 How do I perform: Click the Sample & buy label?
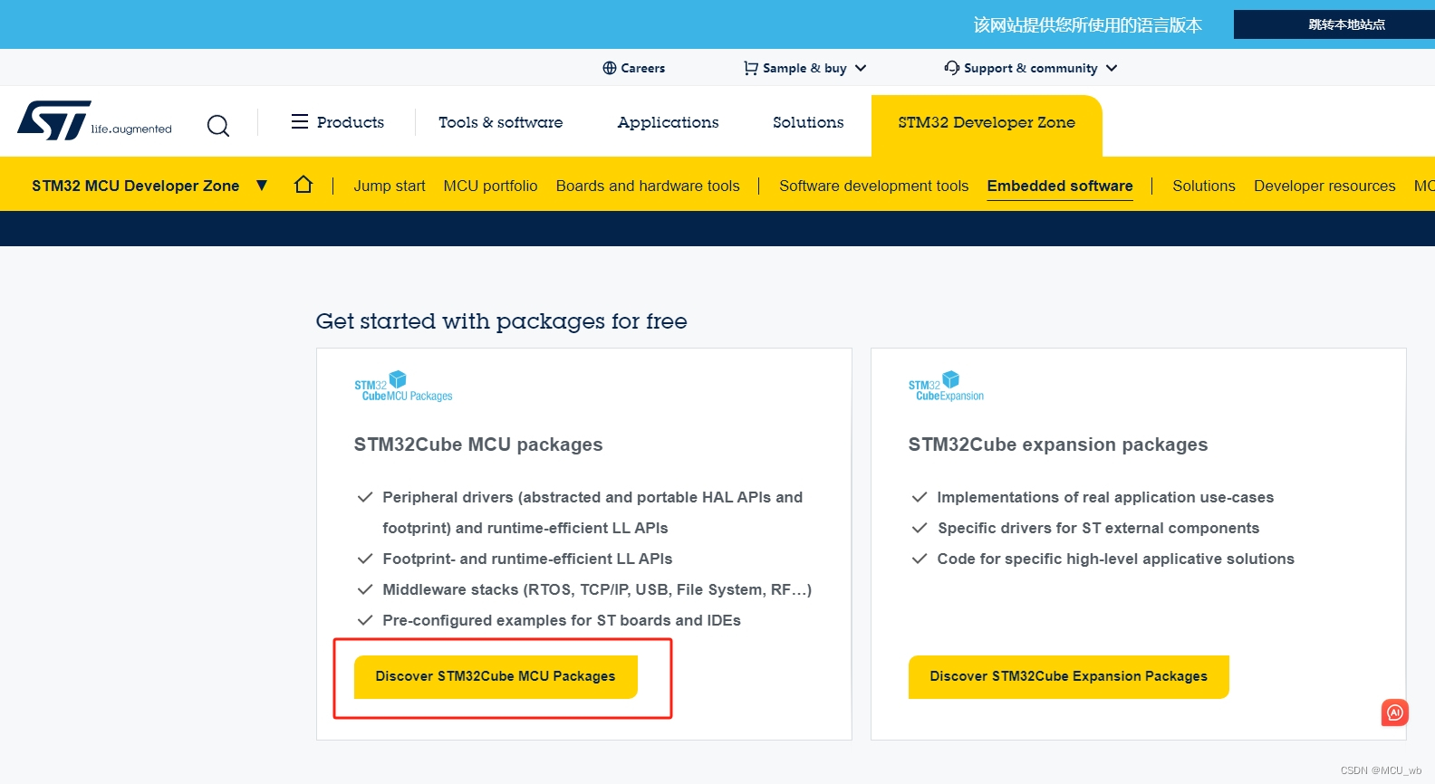(804, 68)
